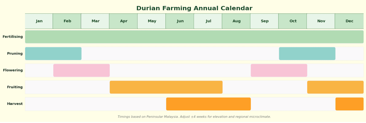The image size is (366, 123).
Task: Select the Apr–Jul orange Fruiting bar
Action: tap(166, 87)
